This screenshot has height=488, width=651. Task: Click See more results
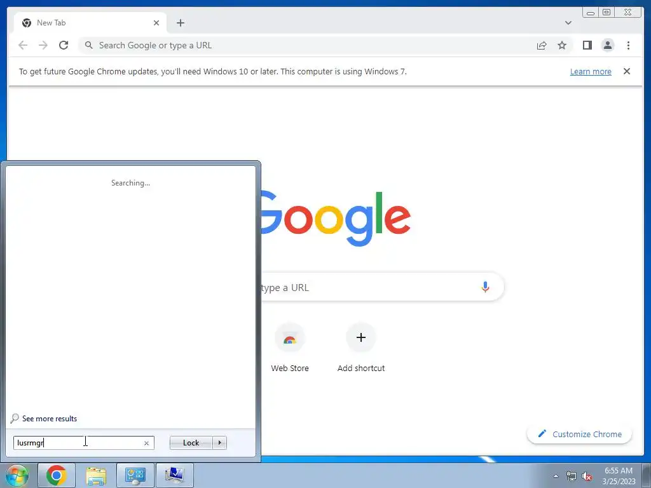click(45, 418)
